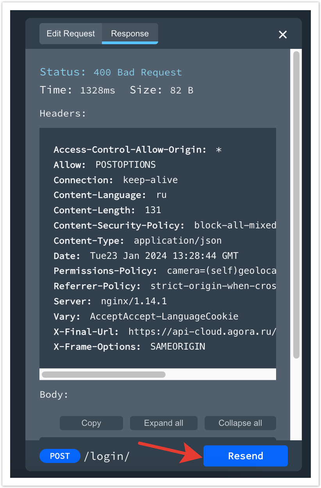321x488 pixels.
Task: Click the 1328ms response time value
Action: tap(98, 90)
